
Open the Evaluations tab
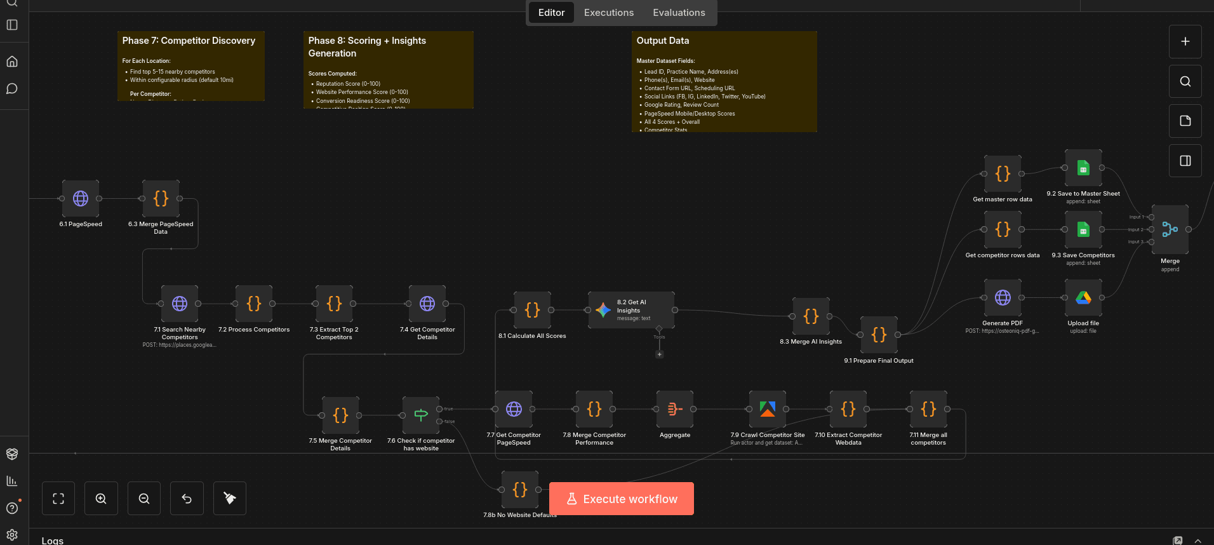[679, 13]
